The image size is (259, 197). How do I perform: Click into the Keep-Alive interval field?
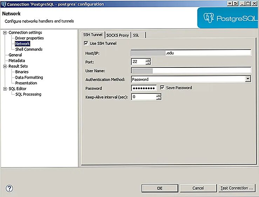(x=144, y=97)
